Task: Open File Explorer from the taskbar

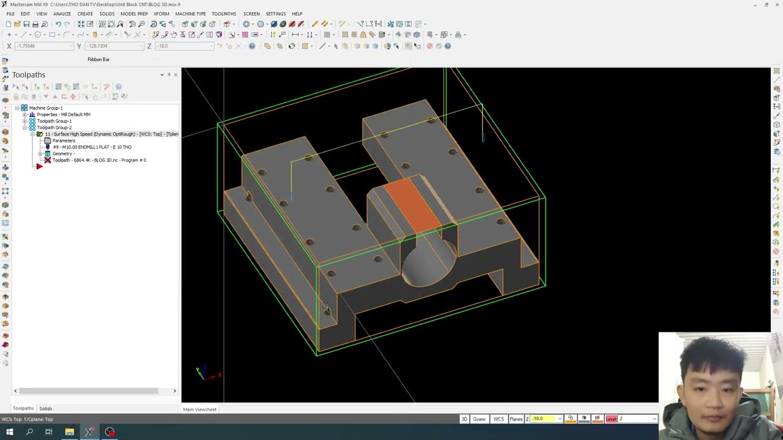Action: pyautogui.click(x=69, y=432)
